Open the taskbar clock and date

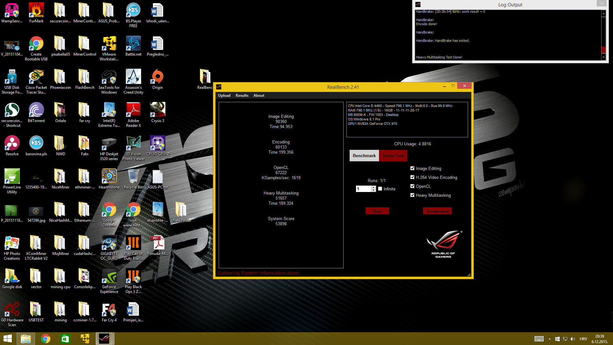[x=600, y=339]
